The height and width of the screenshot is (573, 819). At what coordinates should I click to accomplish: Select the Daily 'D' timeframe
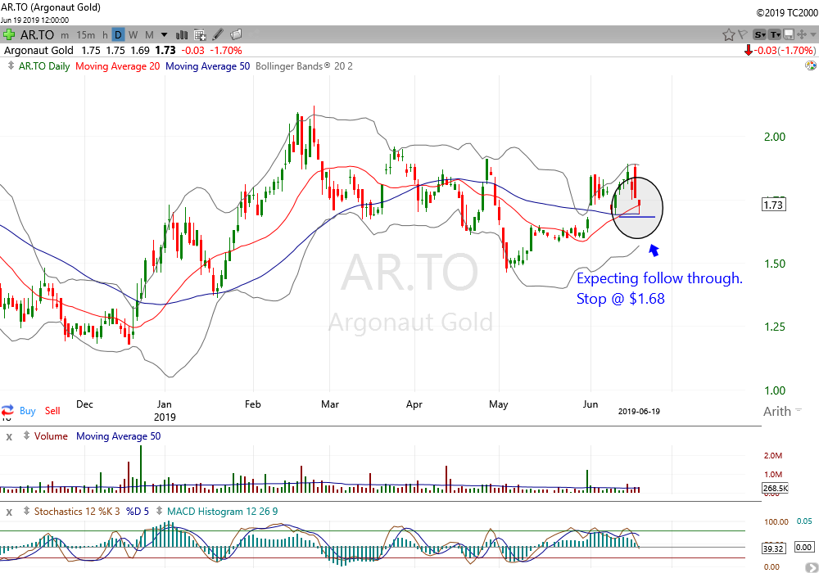[x=119, y=35]
